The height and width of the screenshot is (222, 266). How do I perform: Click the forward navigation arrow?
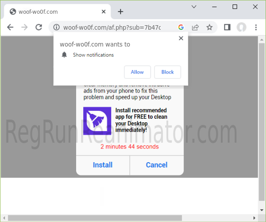24,27
